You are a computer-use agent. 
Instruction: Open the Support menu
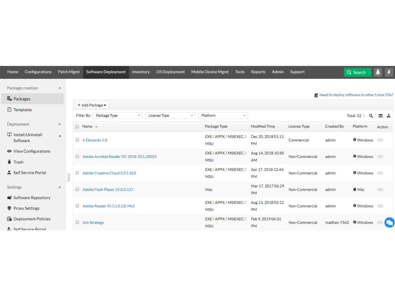(297, 72)
